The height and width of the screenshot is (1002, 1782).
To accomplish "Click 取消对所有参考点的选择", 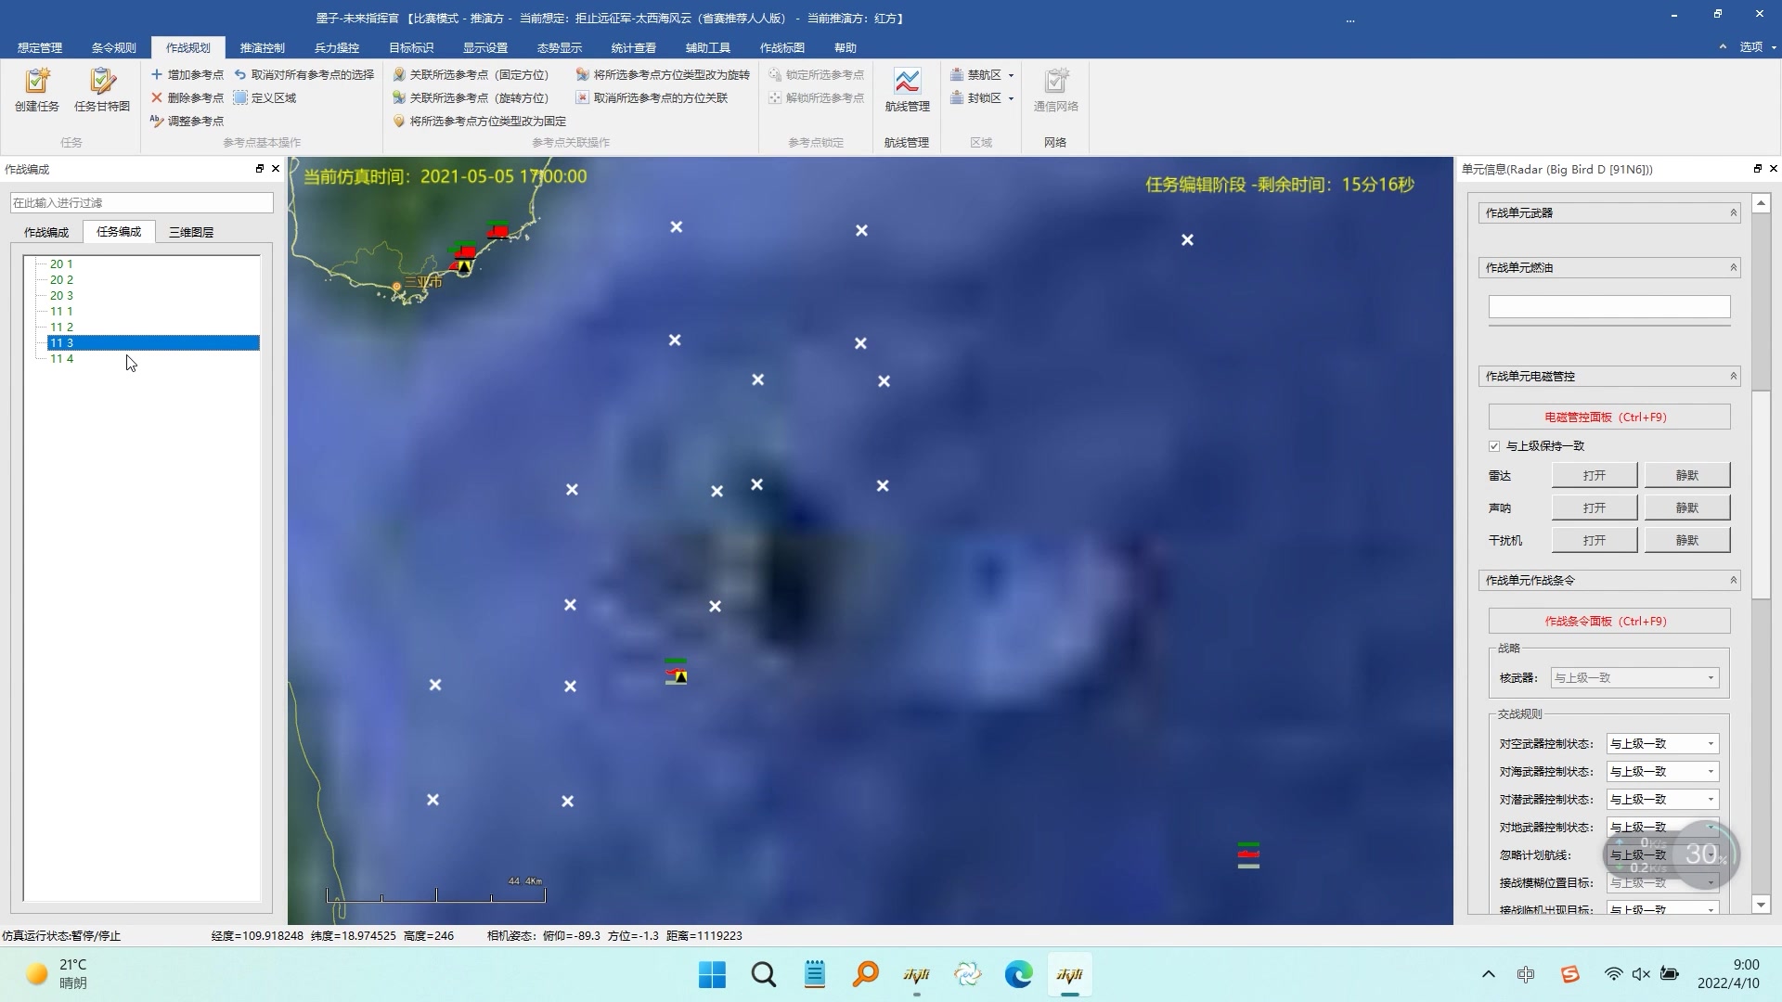I will (304, 74).
